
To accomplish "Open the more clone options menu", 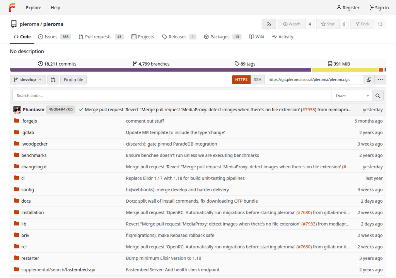I will click(x=380, y=80).
